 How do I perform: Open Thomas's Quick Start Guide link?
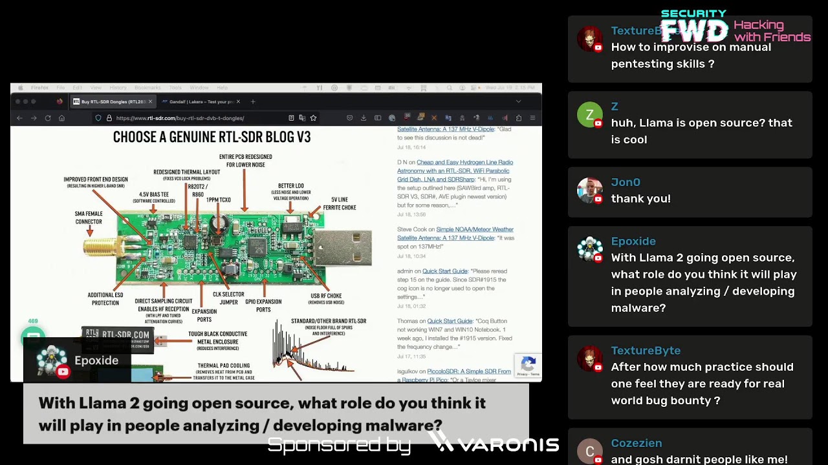pyautogui.click(x=450, y=321)
